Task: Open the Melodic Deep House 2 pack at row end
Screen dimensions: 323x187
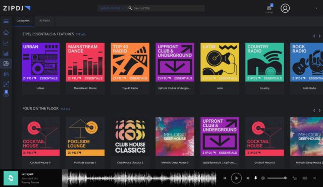Action: pyautogui.click(x=306, y=136)
